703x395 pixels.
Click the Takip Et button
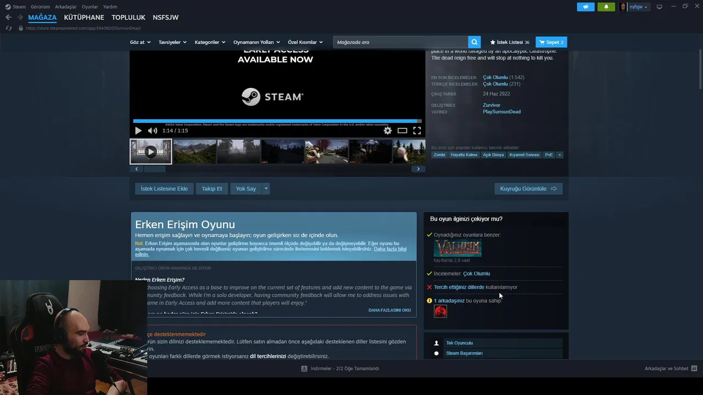click(x=212, y=189)
